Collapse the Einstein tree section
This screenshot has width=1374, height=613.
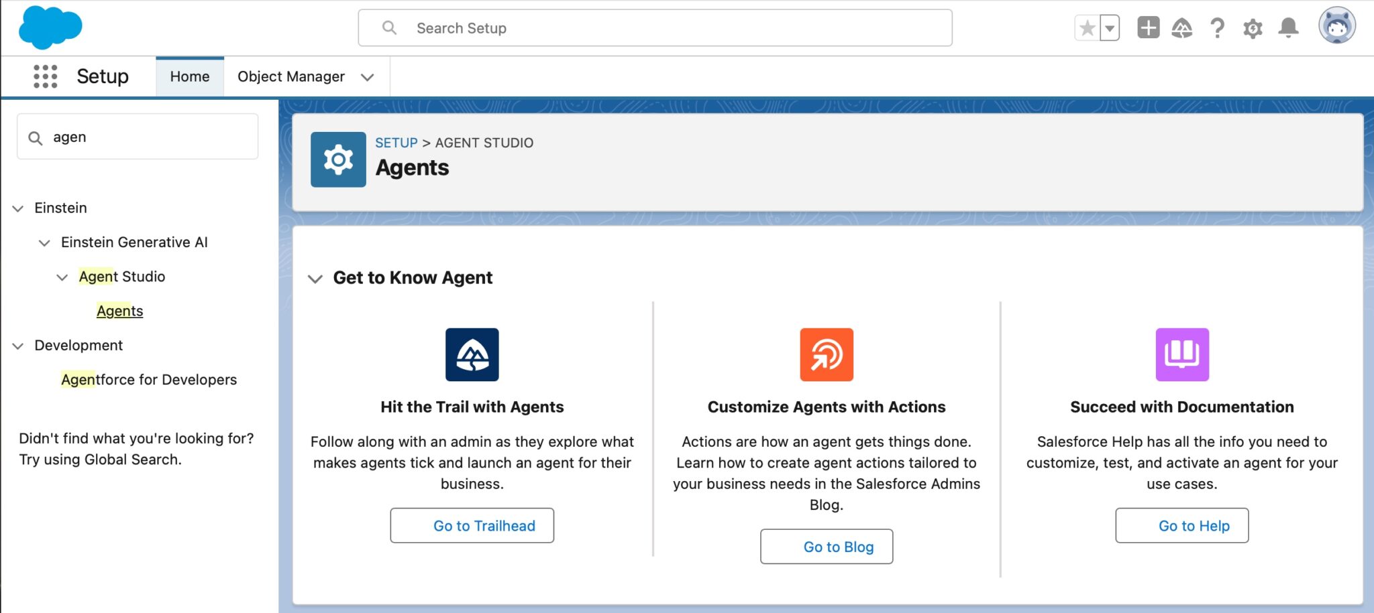pyautogui.click(x=18, y=208)
